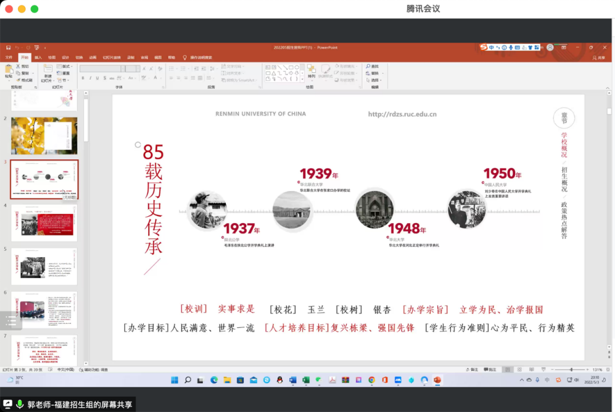
Task: Open the File (文件) tab
Action: [9, 57]
